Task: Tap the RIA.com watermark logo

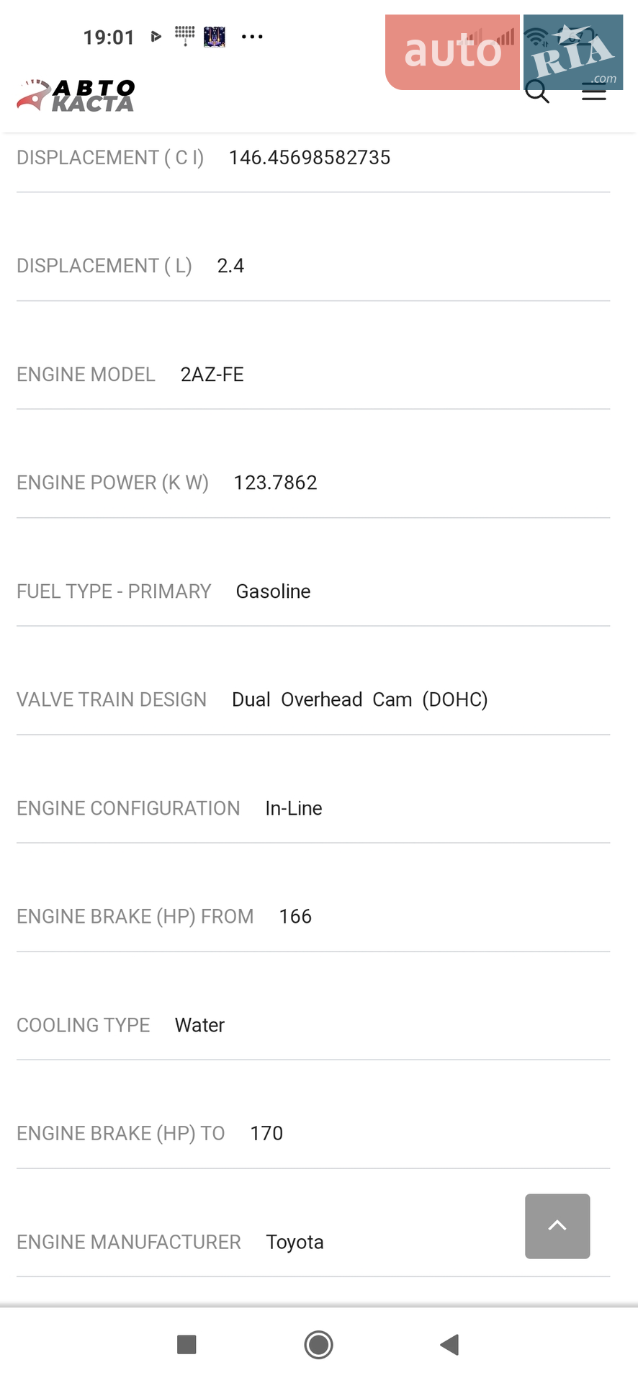Action: click(573, 52)
